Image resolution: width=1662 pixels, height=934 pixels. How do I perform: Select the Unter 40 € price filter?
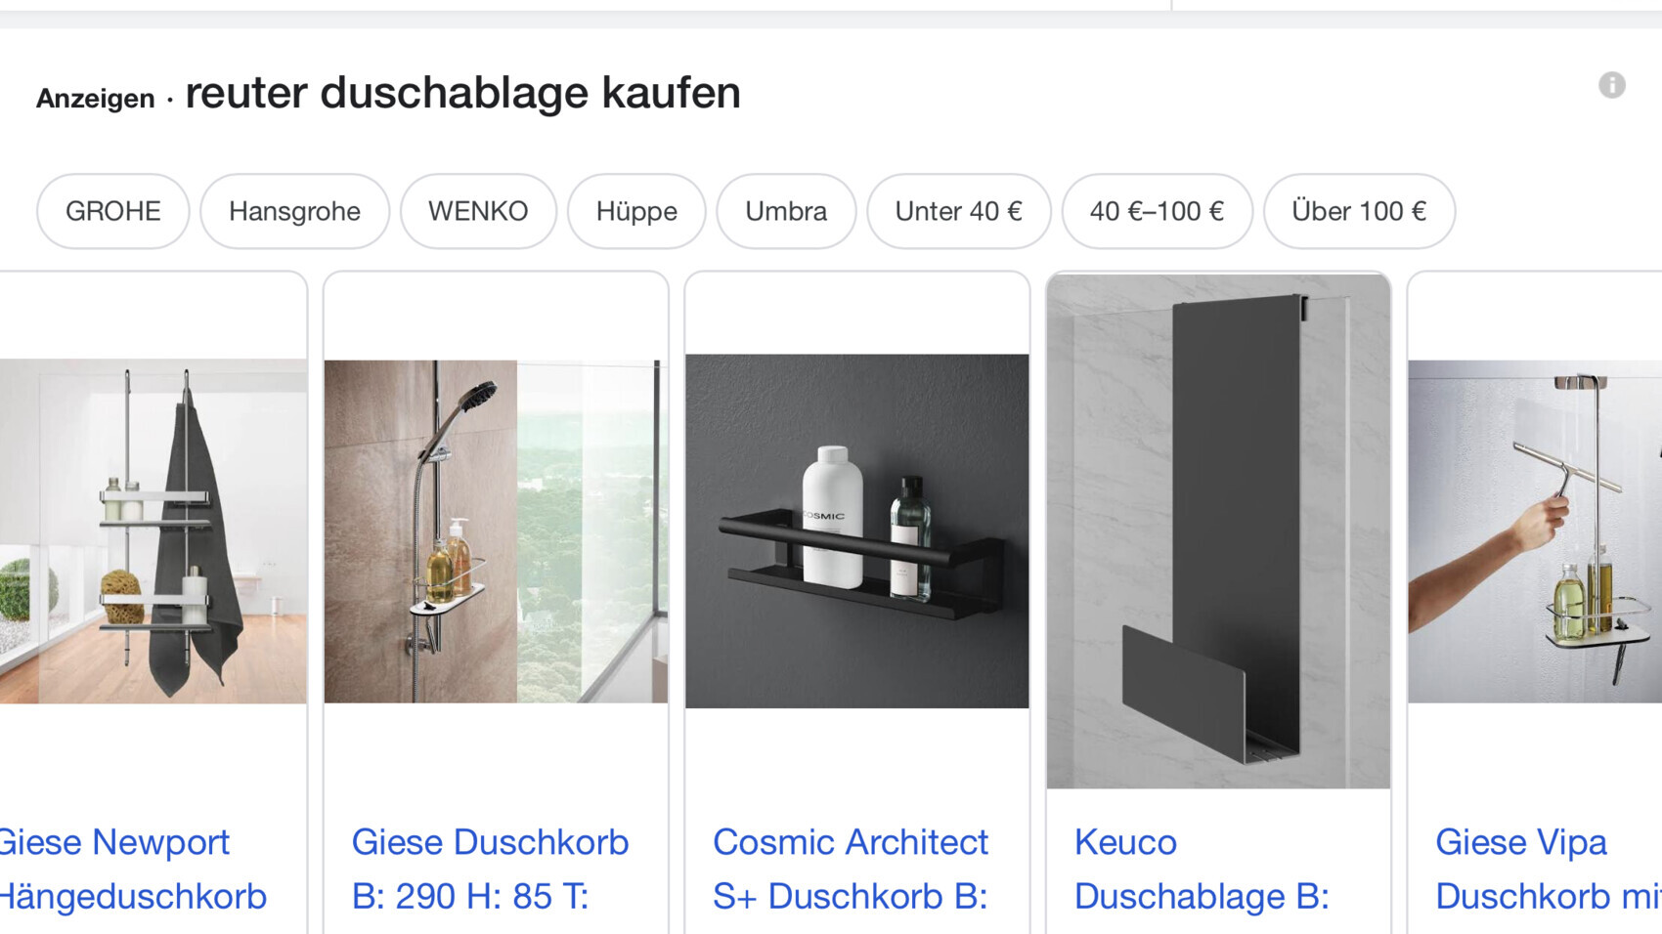click(958, 211)
